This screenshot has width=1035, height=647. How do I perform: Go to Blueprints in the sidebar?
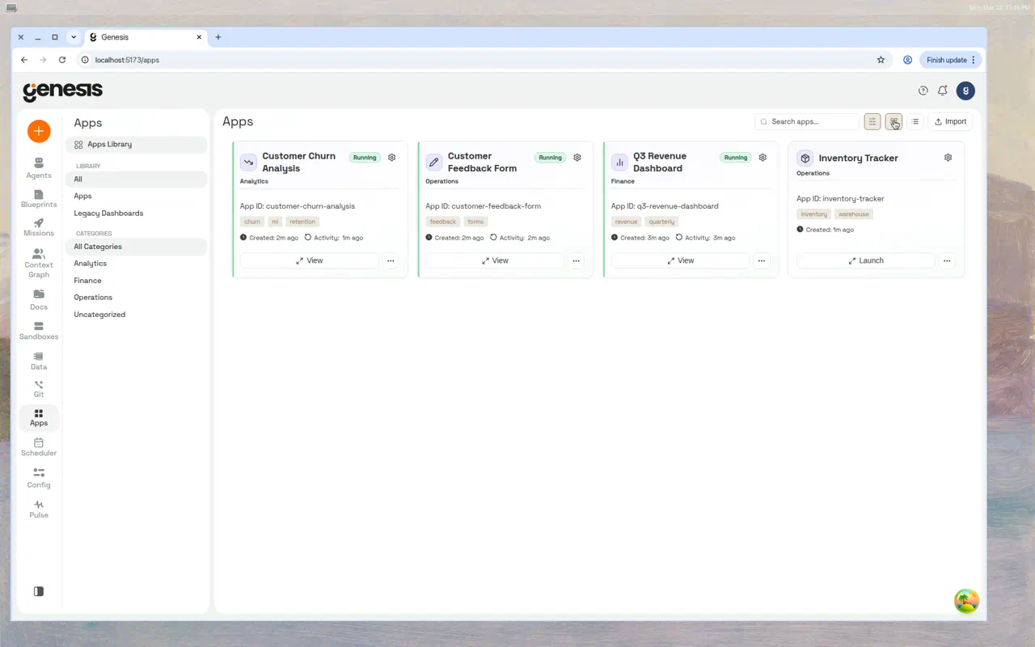click(x=39, y=198)
